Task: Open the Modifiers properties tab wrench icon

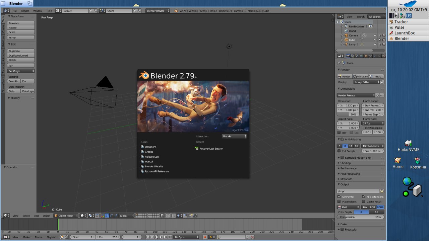Action: pyautogui.click(x=375, y=56)
